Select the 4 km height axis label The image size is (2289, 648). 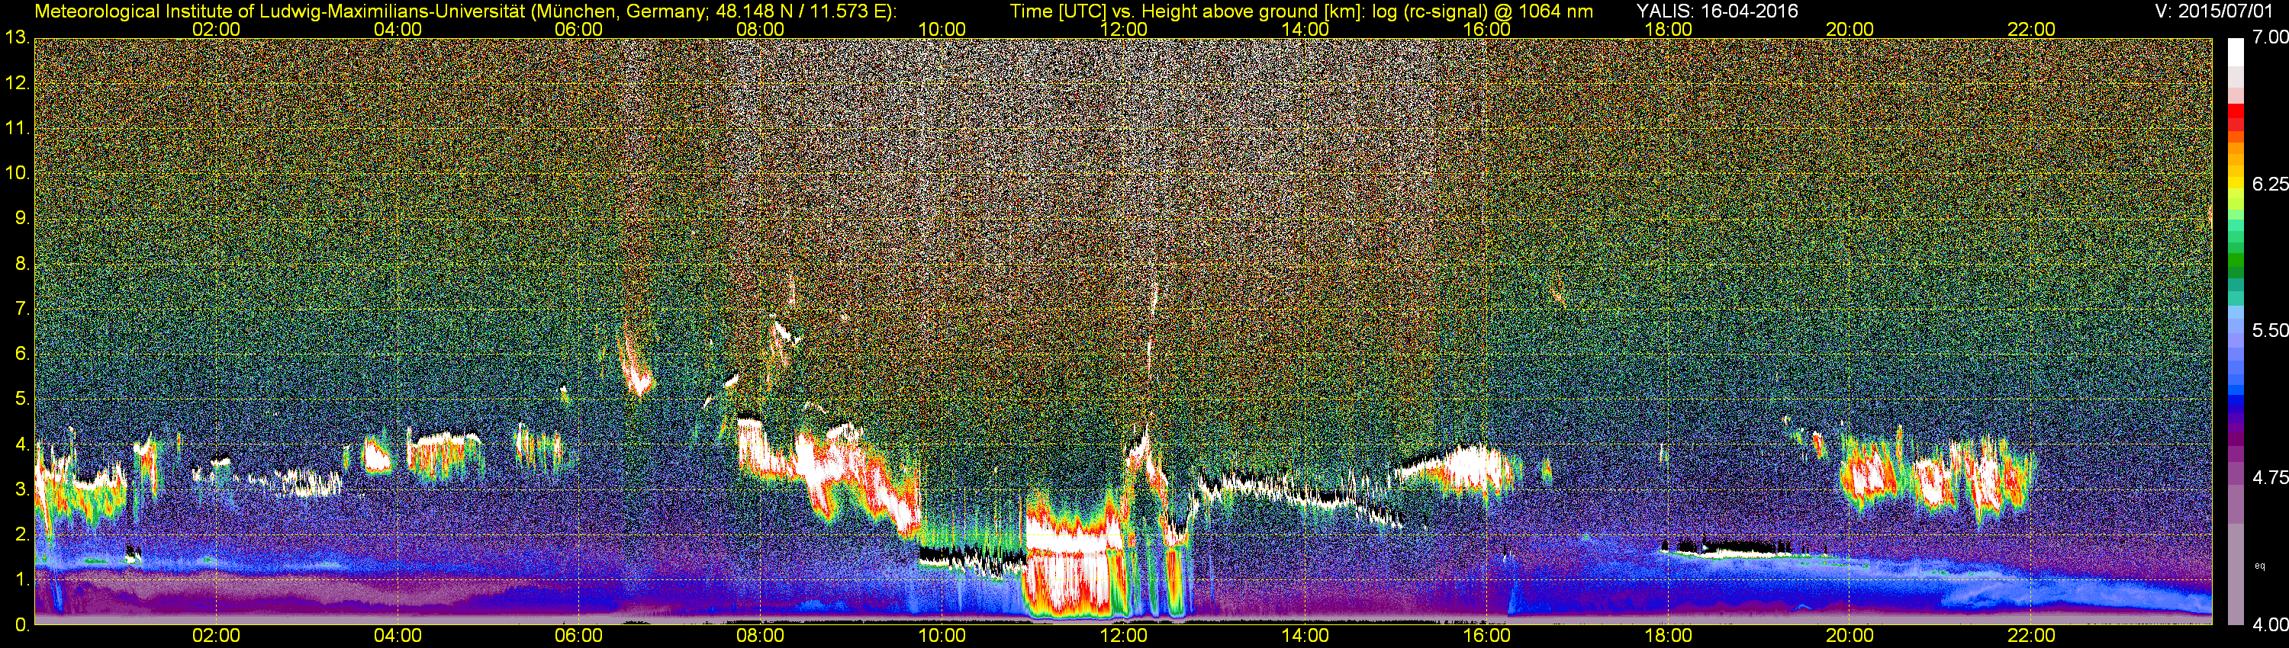pyautogui.click(x=21, y=444)
